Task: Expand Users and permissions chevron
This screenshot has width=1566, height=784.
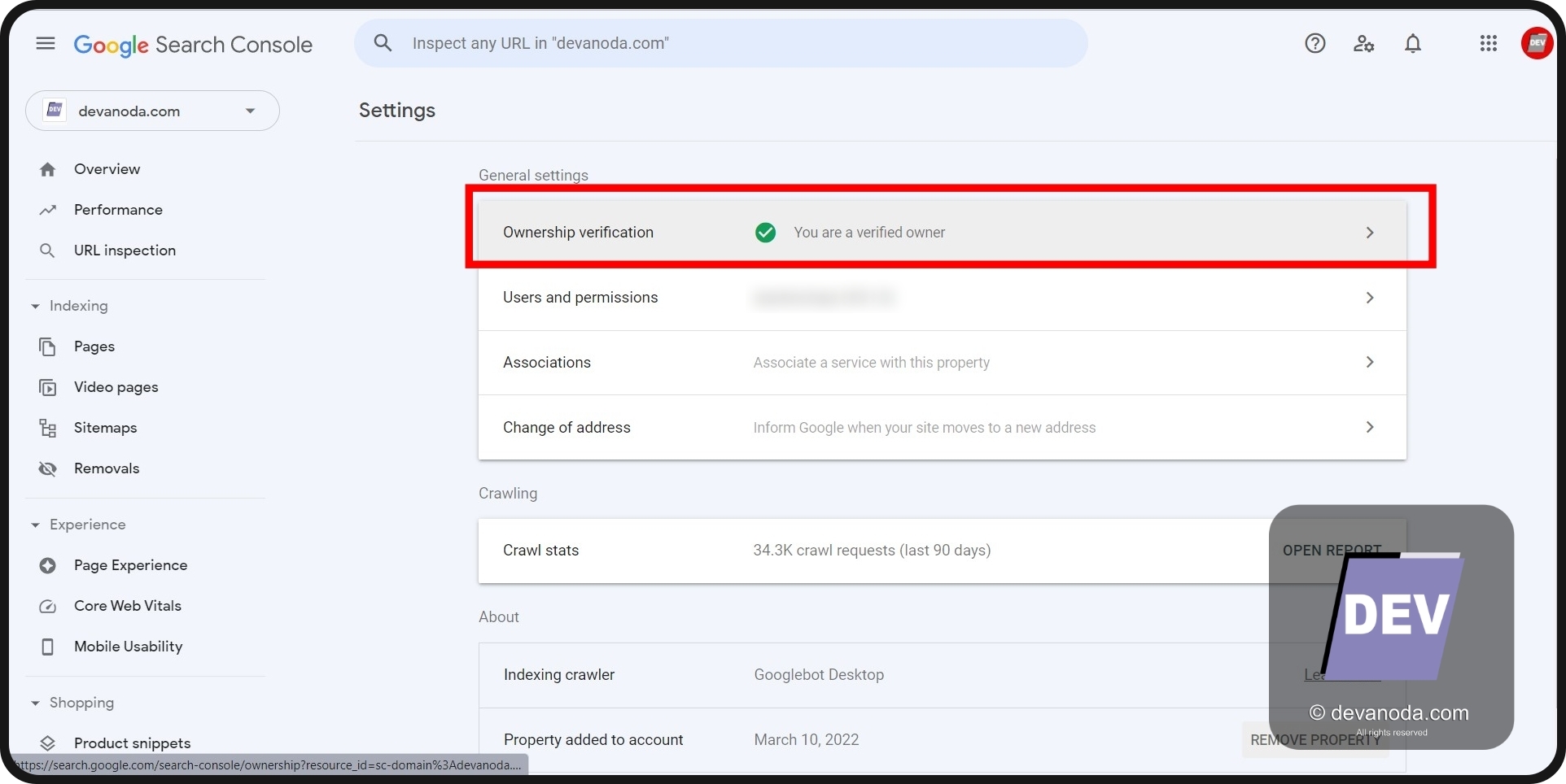Action: (x=1370, y=298)
